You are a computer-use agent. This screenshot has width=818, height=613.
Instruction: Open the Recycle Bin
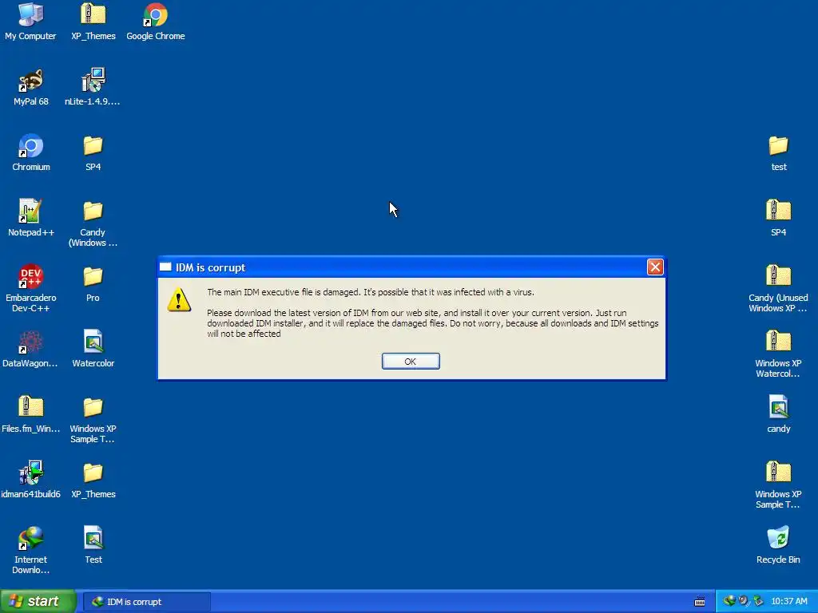[778, 545]
